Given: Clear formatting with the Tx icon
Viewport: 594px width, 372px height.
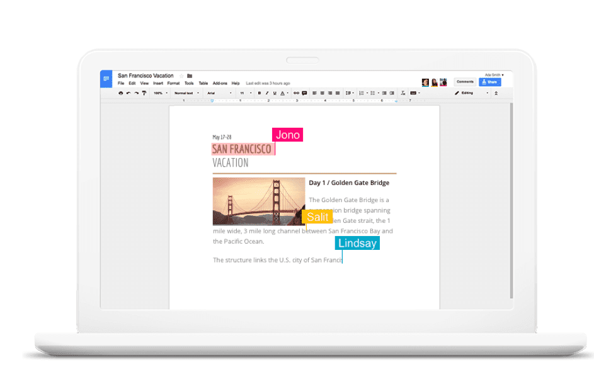Looking at the screenshot, I should coord(403,93).
